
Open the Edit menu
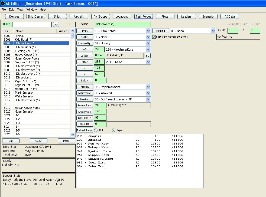pyautogui.click(x=11, y=9)
